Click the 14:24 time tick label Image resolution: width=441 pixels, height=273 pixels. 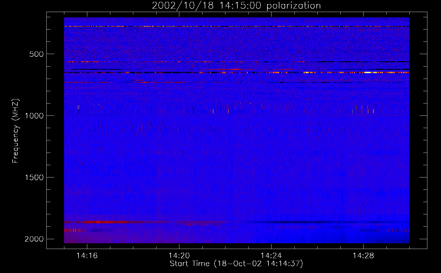271,256
